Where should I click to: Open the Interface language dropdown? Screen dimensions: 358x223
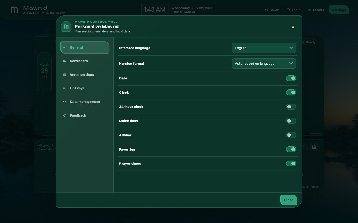click(x=264, y=48)
